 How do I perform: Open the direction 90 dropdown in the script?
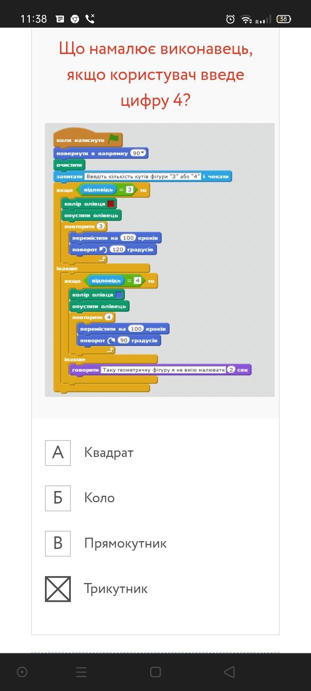[139, 153]
